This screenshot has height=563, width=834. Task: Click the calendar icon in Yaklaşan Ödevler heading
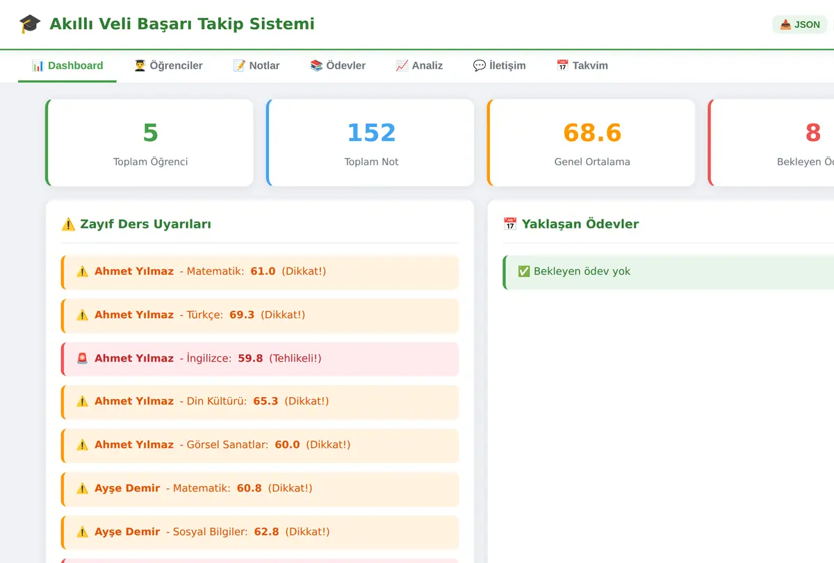click(x=510, y=224)
